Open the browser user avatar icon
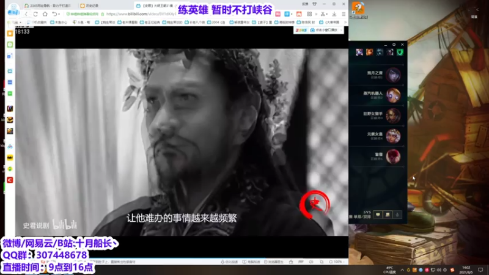This screenshot has width=489, height=275. pyautogui.click(x=13, y=9)
